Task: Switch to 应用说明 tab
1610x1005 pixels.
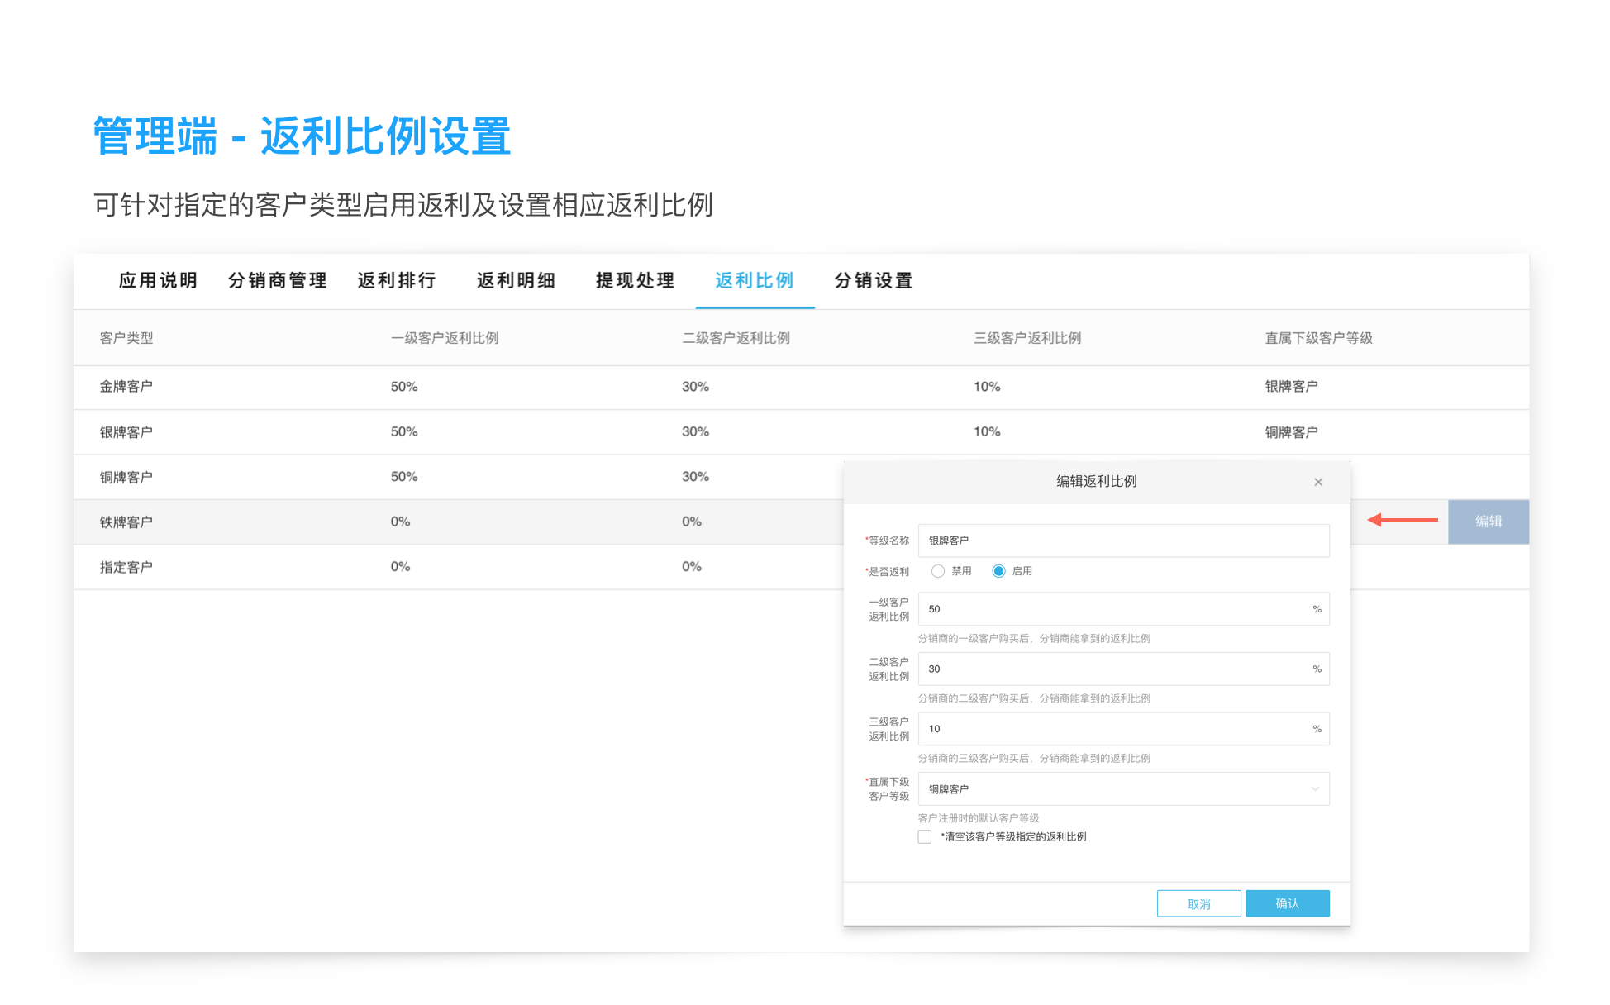Action: click(158, 281)
